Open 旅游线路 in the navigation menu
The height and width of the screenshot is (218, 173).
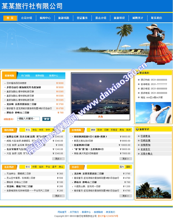pyautogui.click(x=64, y=18)
